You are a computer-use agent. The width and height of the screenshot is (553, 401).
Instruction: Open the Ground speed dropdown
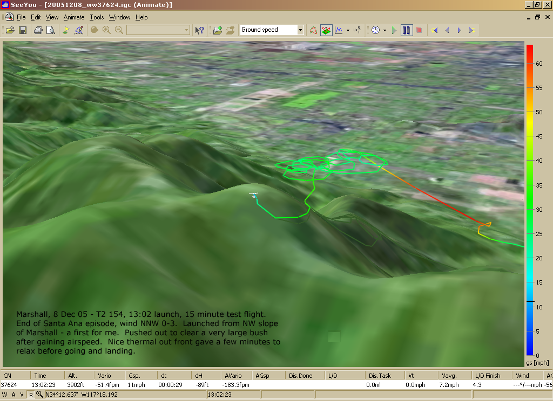tap(300, 30)
